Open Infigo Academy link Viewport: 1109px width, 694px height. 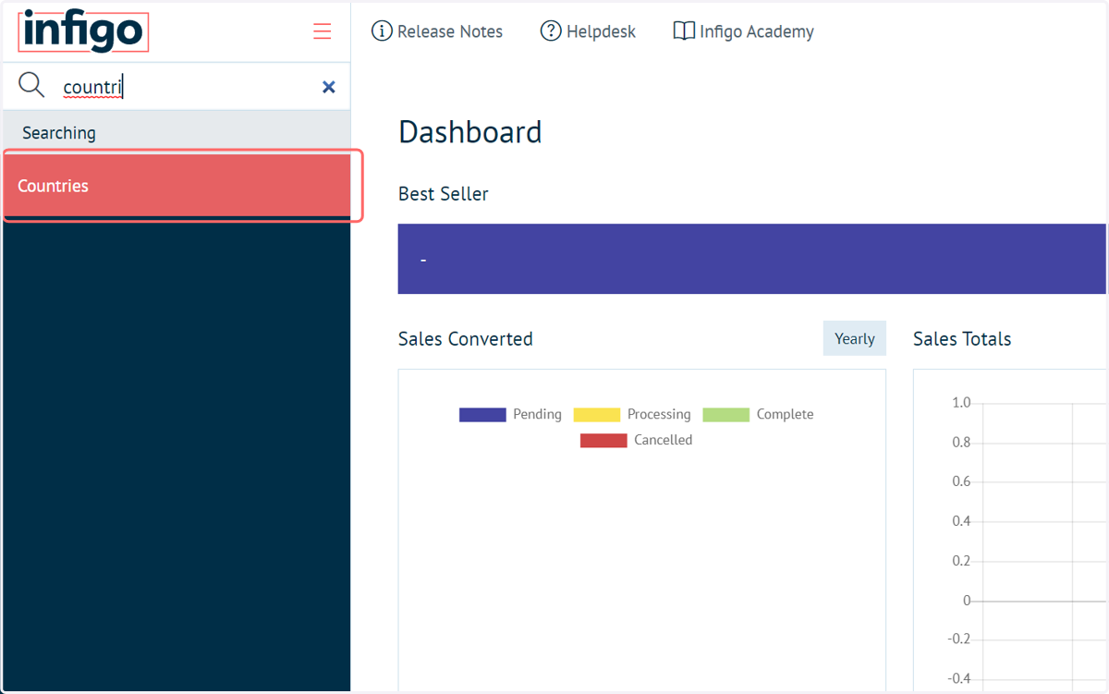744,31
